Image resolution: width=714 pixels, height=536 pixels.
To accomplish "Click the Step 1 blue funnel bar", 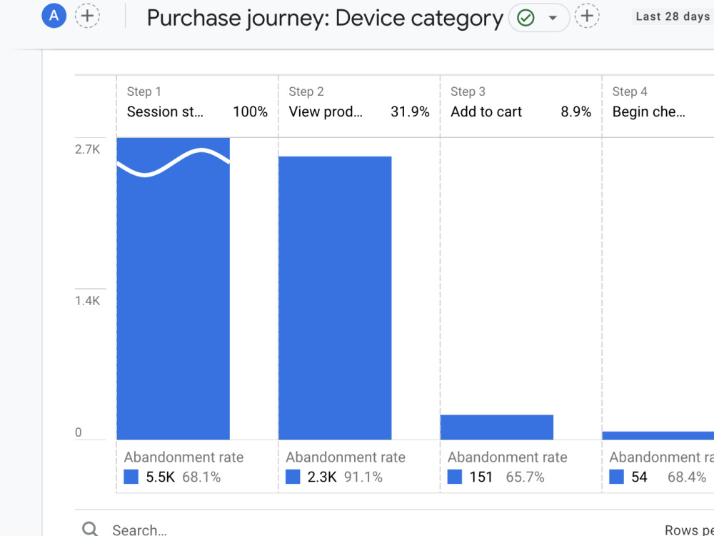I will point(173,289).
